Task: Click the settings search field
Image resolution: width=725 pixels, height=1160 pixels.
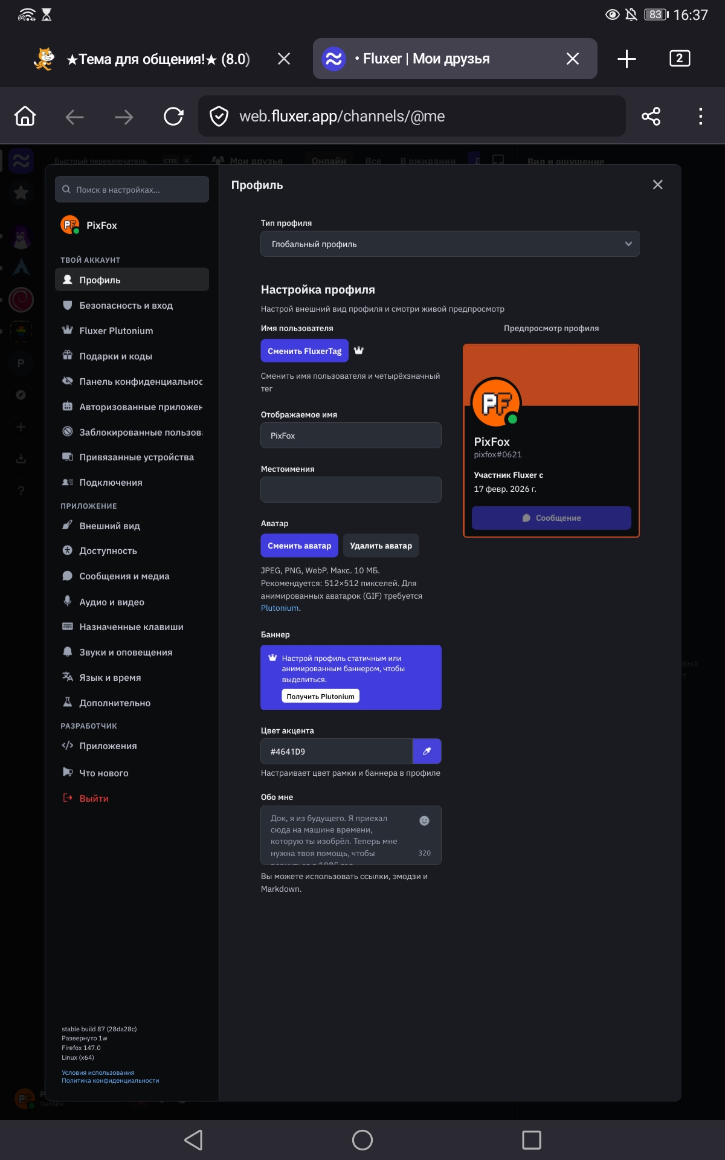Action: pos(132,190)
